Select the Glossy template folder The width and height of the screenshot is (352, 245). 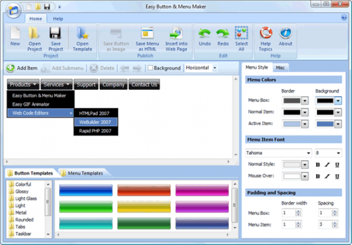pos(23,192)
